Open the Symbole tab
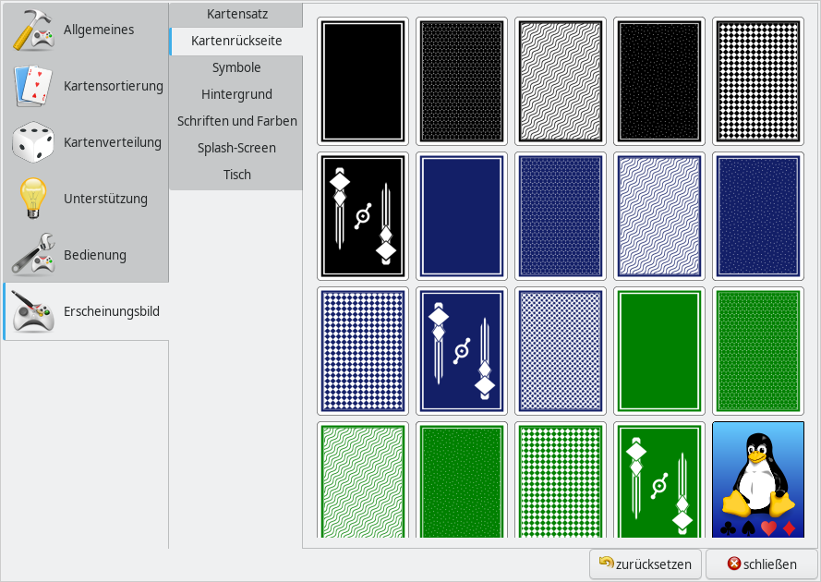The height and width of the screenshot is (582, 821). point(236,67)
